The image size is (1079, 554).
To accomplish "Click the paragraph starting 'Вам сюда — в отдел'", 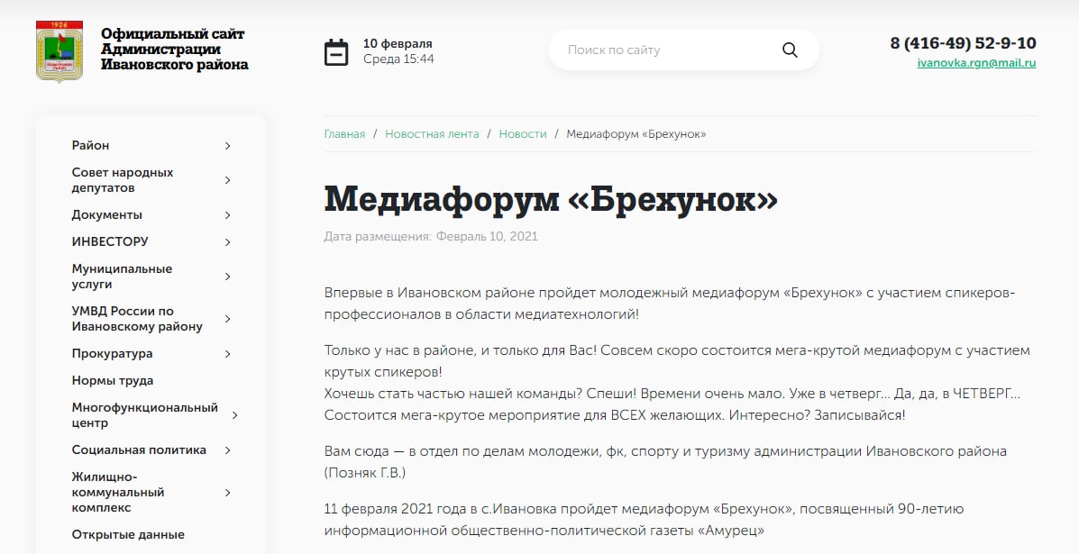I will [x=665, y=463].
